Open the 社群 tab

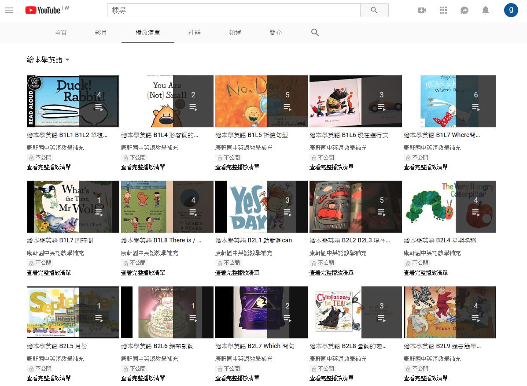click(x=195, y=33)
